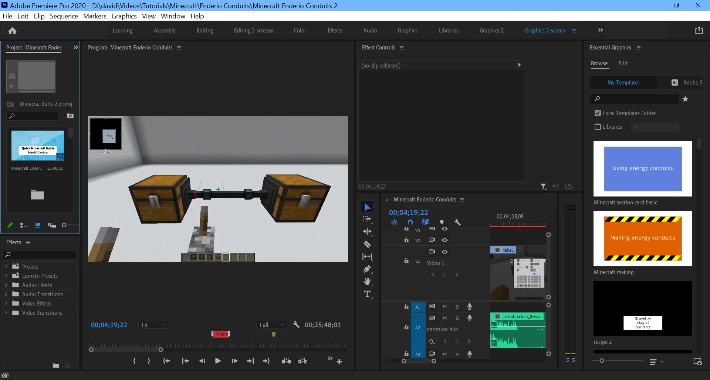The height and width of the screenshot is (380, 710).
Task: Open the Fit zoom level dropdown
Action: pos(154,325)
